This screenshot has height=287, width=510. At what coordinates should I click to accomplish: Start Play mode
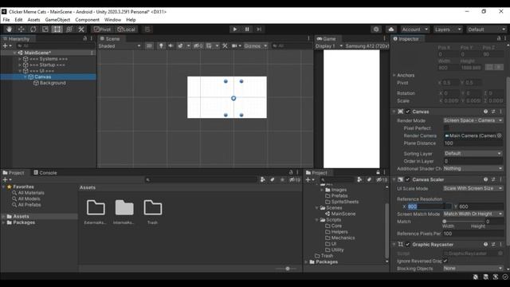(235, 29)
